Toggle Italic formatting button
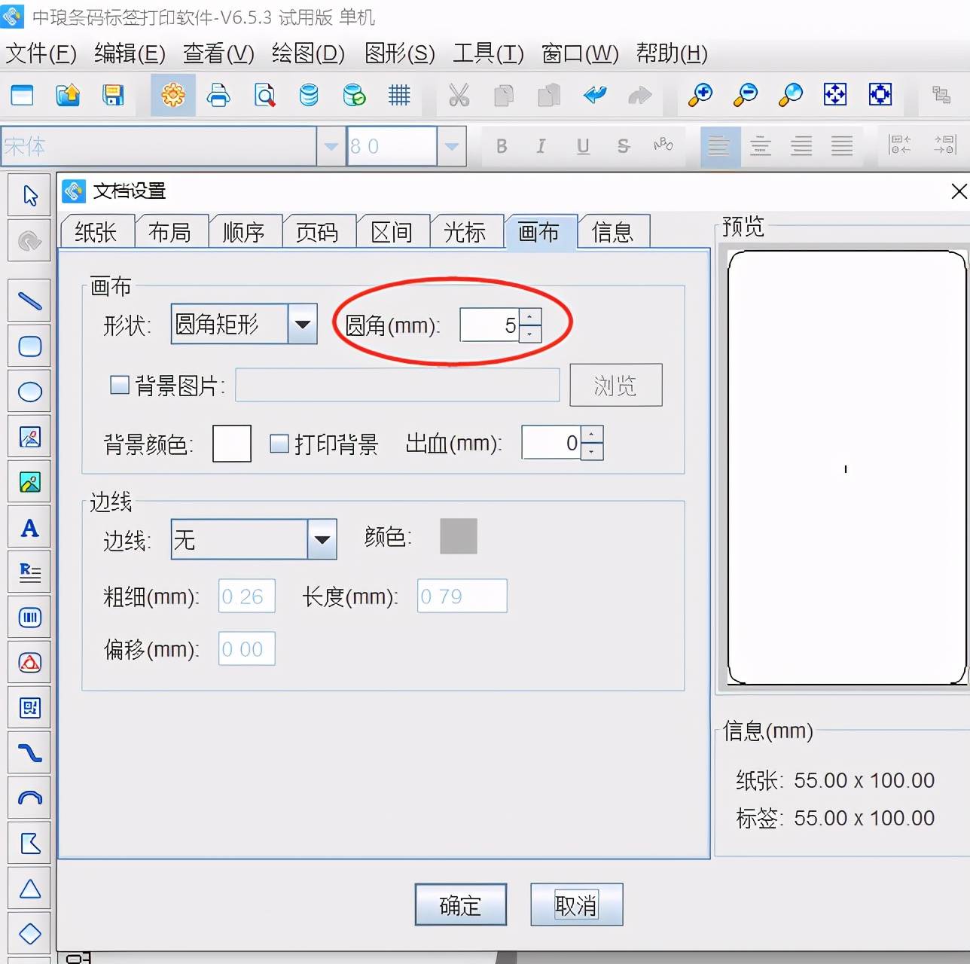970x964 pixels. coord(541,146)
